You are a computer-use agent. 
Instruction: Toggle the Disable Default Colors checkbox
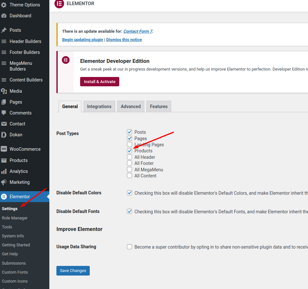click(x=129, y=193)
